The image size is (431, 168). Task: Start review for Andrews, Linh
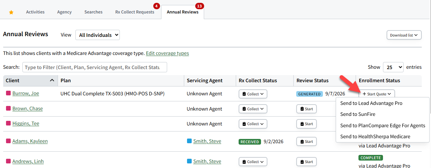[x=307, y=162]
